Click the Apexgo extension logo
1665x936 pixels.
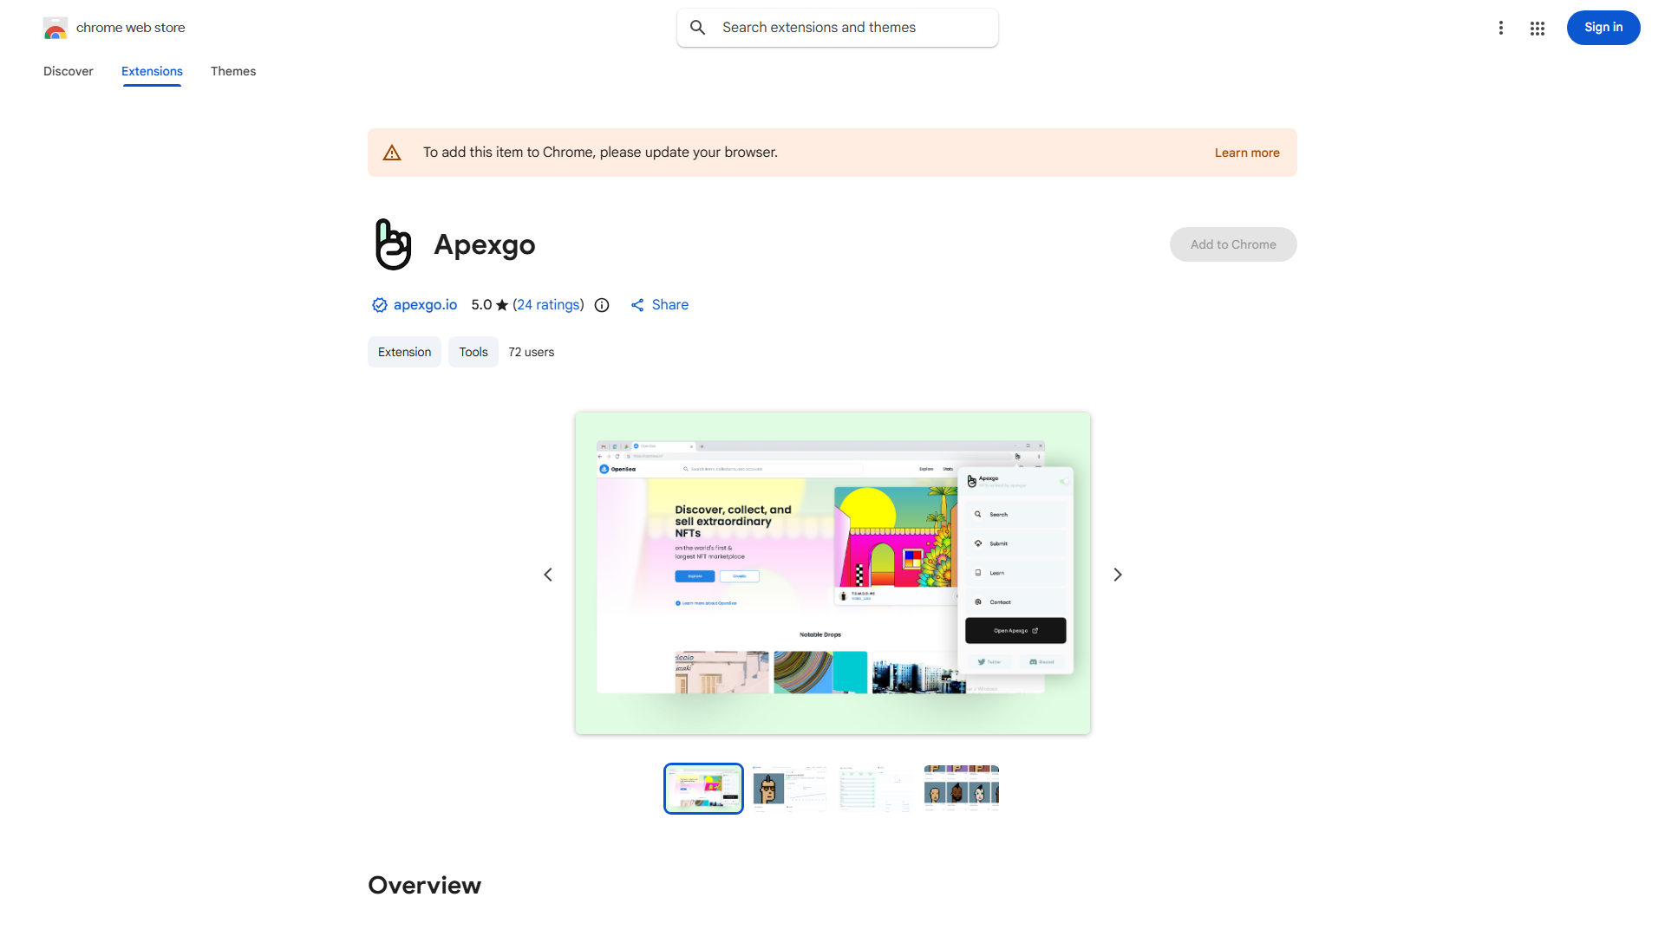392,244
